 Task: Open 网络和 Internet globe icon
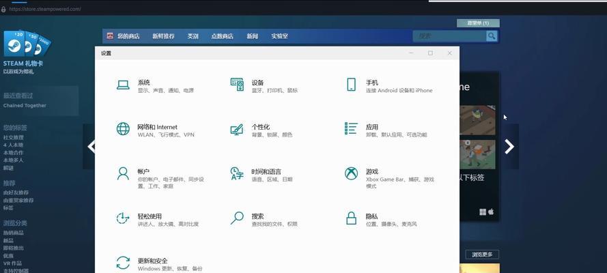coord(123,129)
